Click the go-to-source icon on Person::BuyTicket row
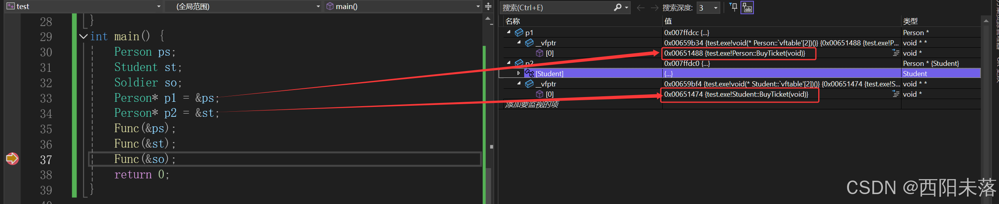The image size is (999, 204). (896, 53)
